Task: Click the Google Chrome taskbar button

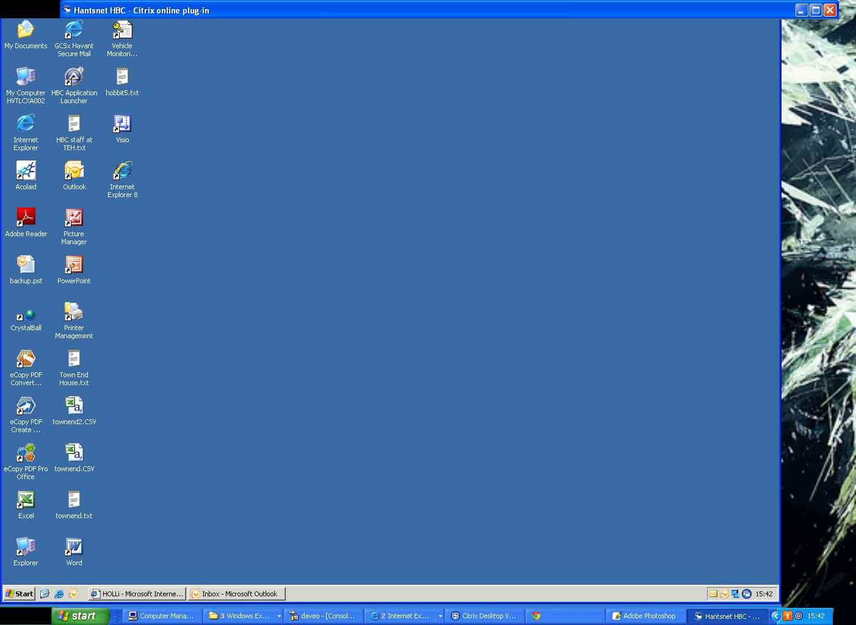Action: pos(536,616)
